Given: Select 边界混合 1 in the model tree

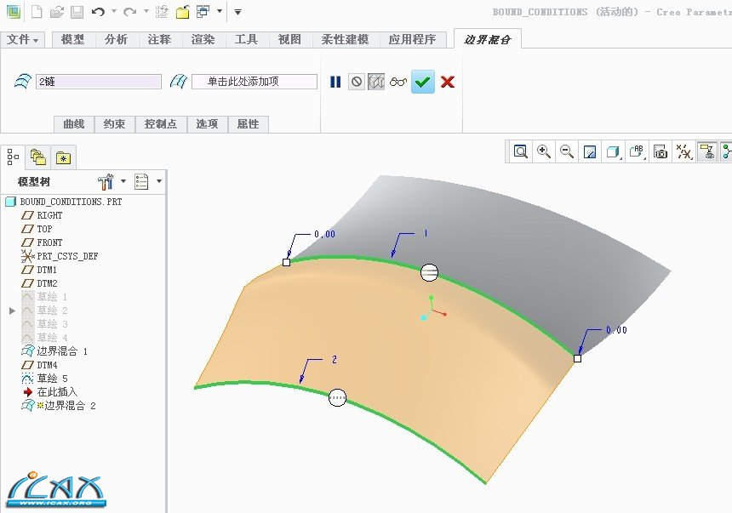Looking at the screenshot, I should pos(61,351).
